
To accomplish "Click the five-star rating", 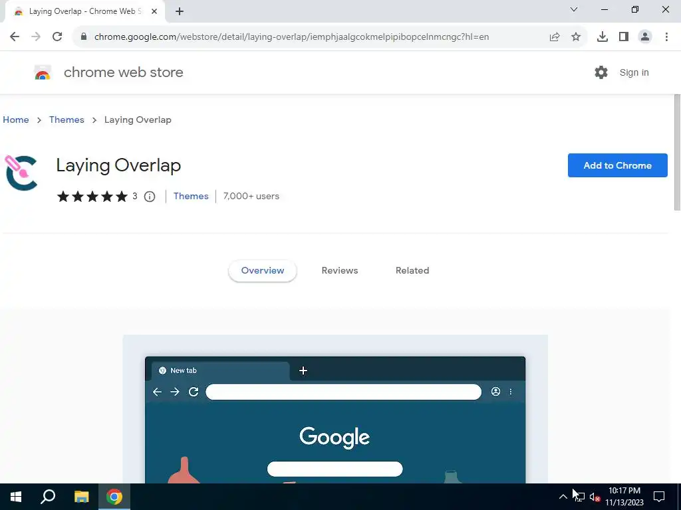I will click(92, 197).
